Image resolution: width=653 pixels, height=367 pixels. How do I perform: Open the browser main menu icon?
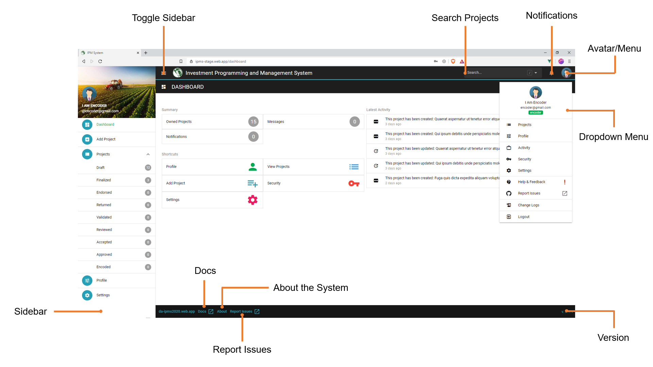(569, 62)
